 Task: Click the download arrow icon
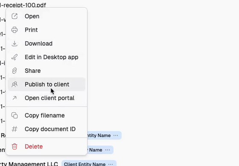pos(15,43)
